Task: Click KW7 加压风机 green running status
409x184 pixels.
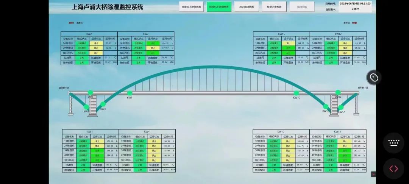Action: tap(153, 53)
